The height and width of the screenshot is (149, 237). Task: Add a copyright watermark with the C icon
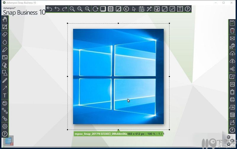click(126, 9)
